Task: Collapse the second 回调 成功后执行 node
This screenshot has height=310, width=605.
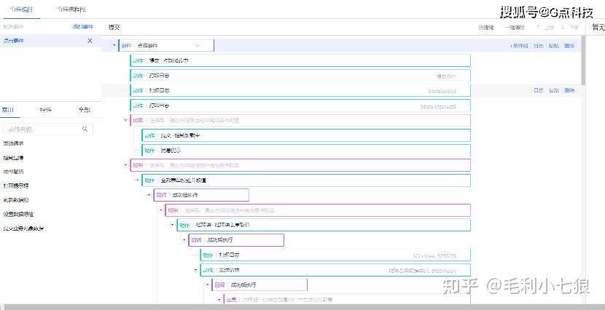Action: coord(184,240)
